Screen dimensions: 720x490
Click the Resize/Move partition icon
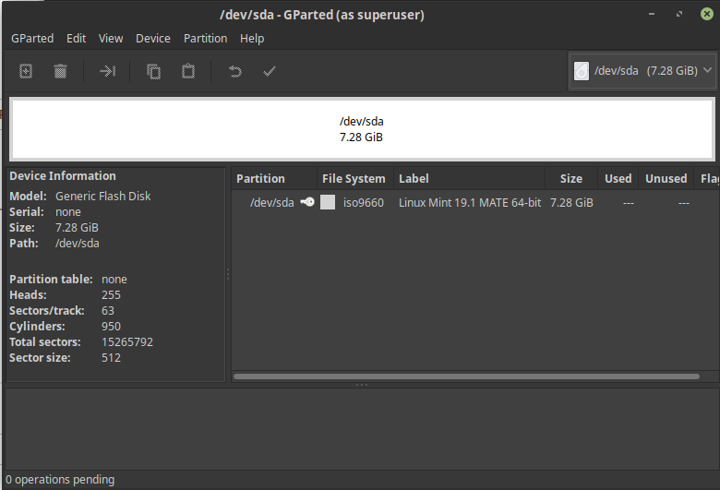coord(107,71)
